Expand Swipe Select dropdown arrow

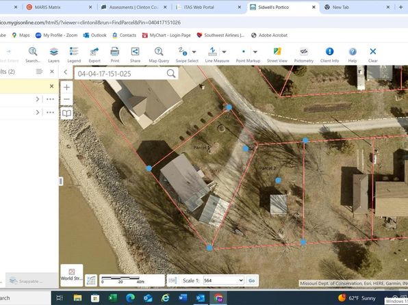194,52
